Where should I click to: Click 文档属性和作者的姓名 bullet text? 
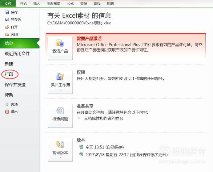103,118
